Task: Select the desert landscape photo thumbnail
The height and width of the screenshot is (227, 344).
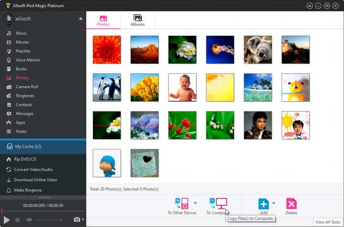Action: coord(144,50)
